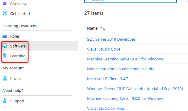188x111 pixels.
Task: Open Windows Server 2019 Datacenter link
Action: [135, 88]
